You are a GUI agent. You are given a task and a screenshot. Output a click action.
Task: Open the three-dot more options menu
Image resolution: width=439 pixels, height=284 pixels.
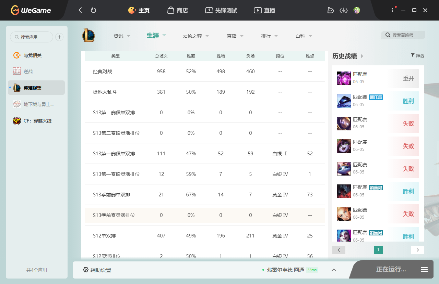(x=393, y=10)
